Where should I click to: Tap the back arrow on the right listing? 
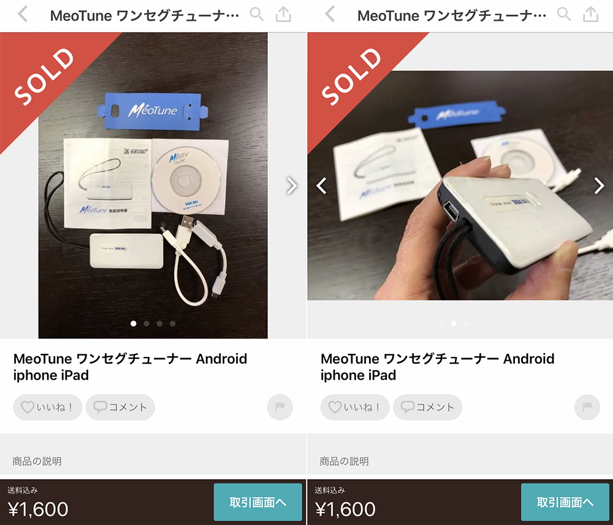tap(330, 14)
